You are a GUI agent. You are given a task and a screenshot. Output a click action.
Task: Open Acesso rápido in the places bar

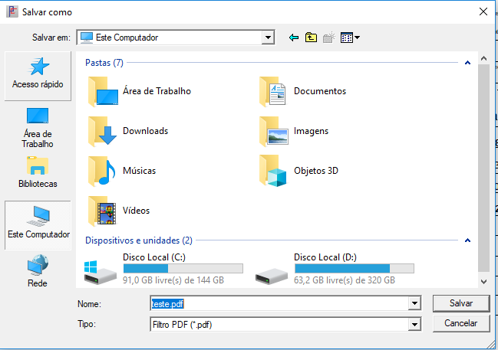coord(38,76)
